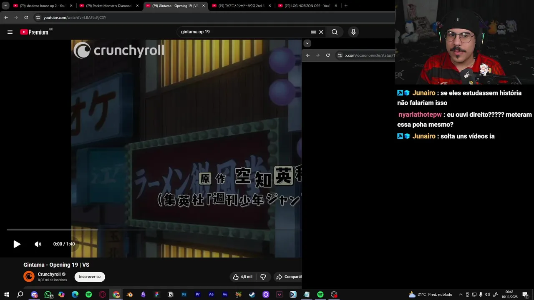534x300 pixels.
Task: Open the Crunchyroll channel avatar
Action: point(29,277)
